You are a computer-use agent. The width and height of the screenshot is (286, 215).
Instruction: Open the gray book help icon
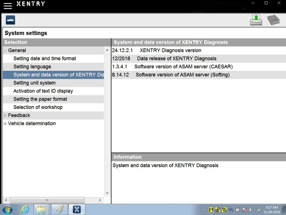pos(273,20)
